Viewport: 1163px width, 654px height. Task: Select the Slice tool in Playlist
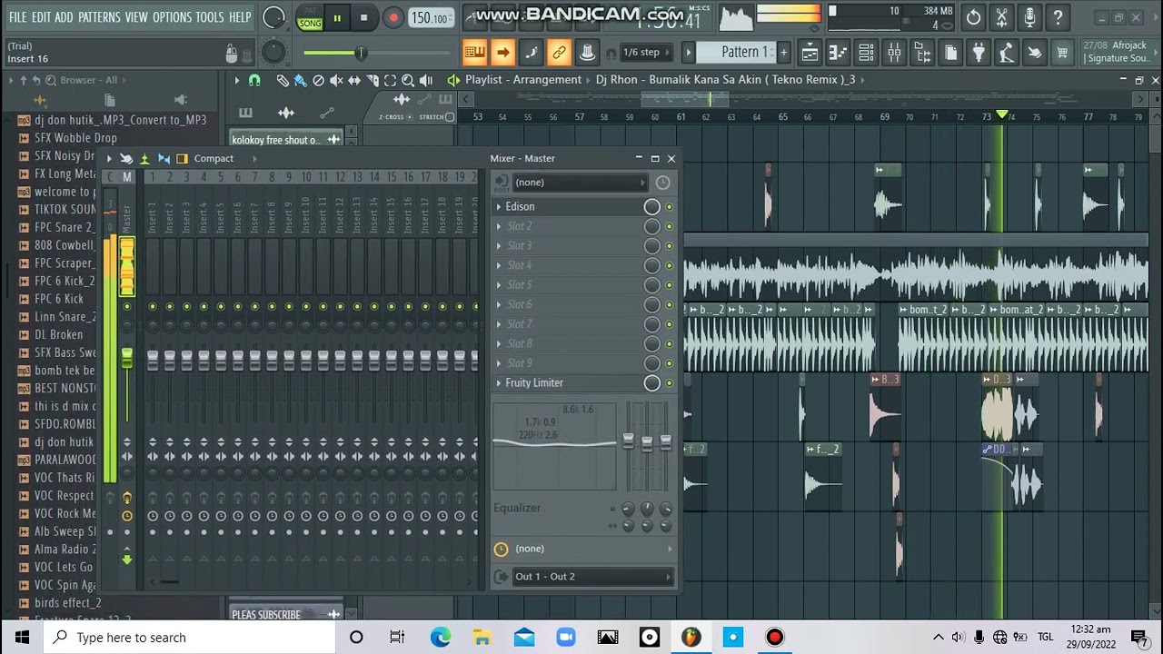point(373,80)
